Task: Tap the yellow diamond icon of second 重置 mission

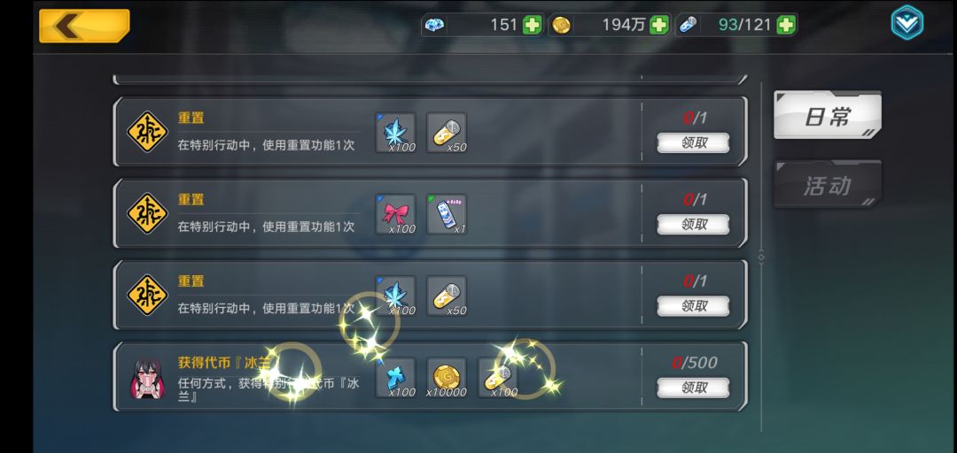Action: [147, 213]
